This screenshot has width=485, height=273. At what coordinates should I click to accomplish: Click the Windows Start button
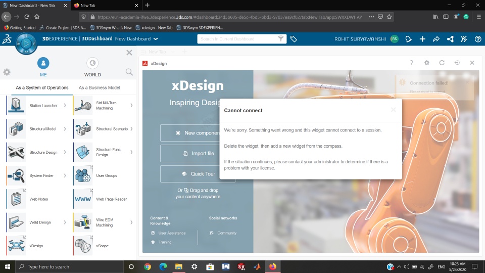(8, 266)
